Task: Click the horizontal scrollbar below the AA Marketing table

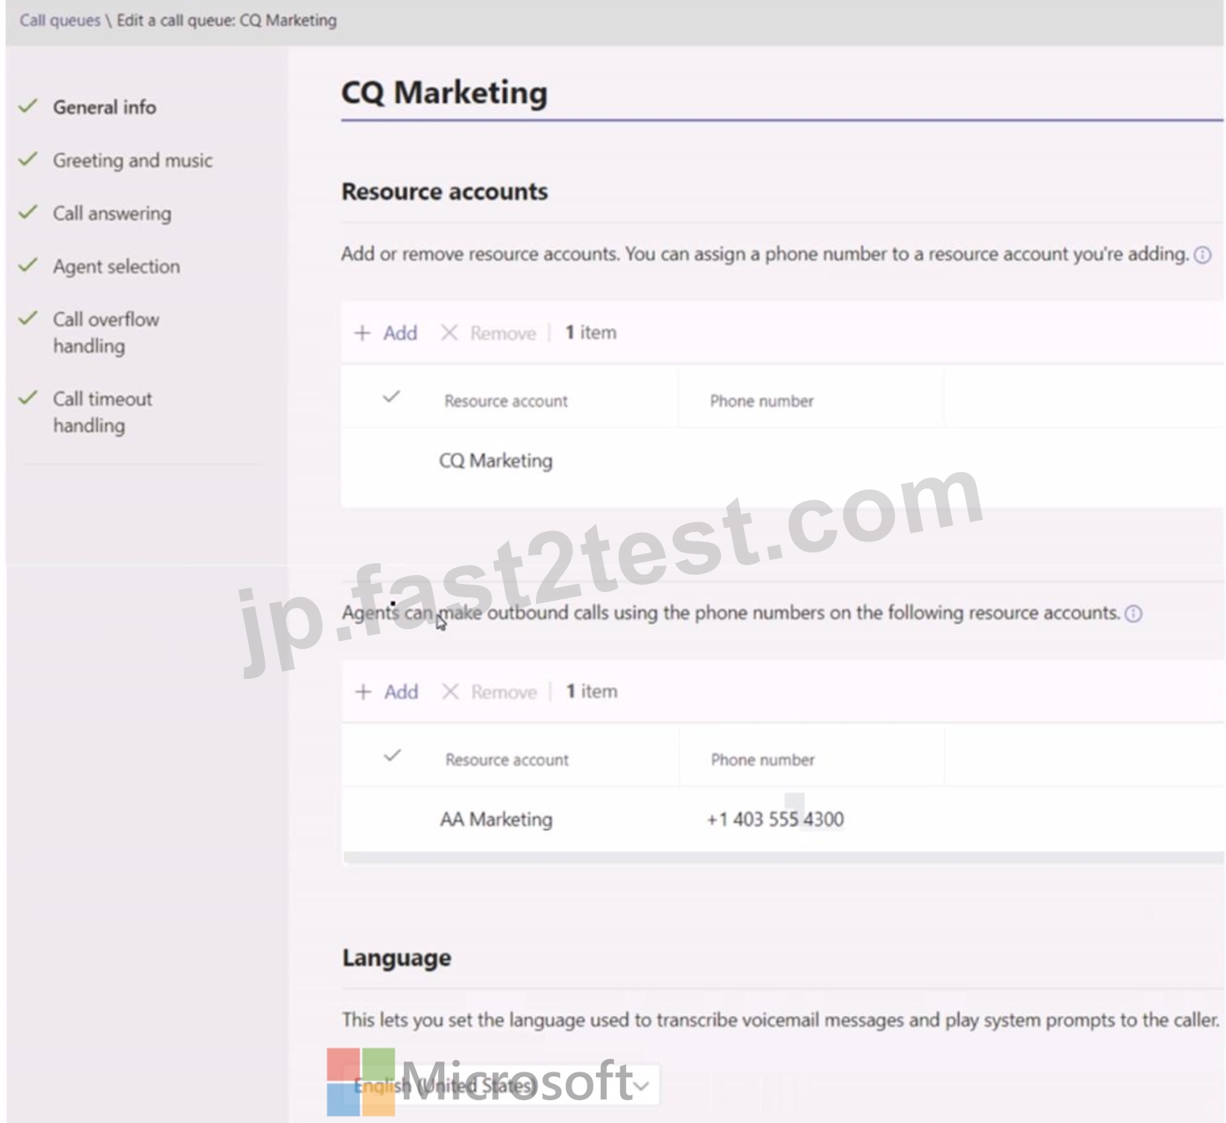Action: pos(783,857)
